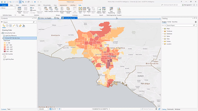
Task: Toggle Light Gray Base layer visibility
Action: 4,59
